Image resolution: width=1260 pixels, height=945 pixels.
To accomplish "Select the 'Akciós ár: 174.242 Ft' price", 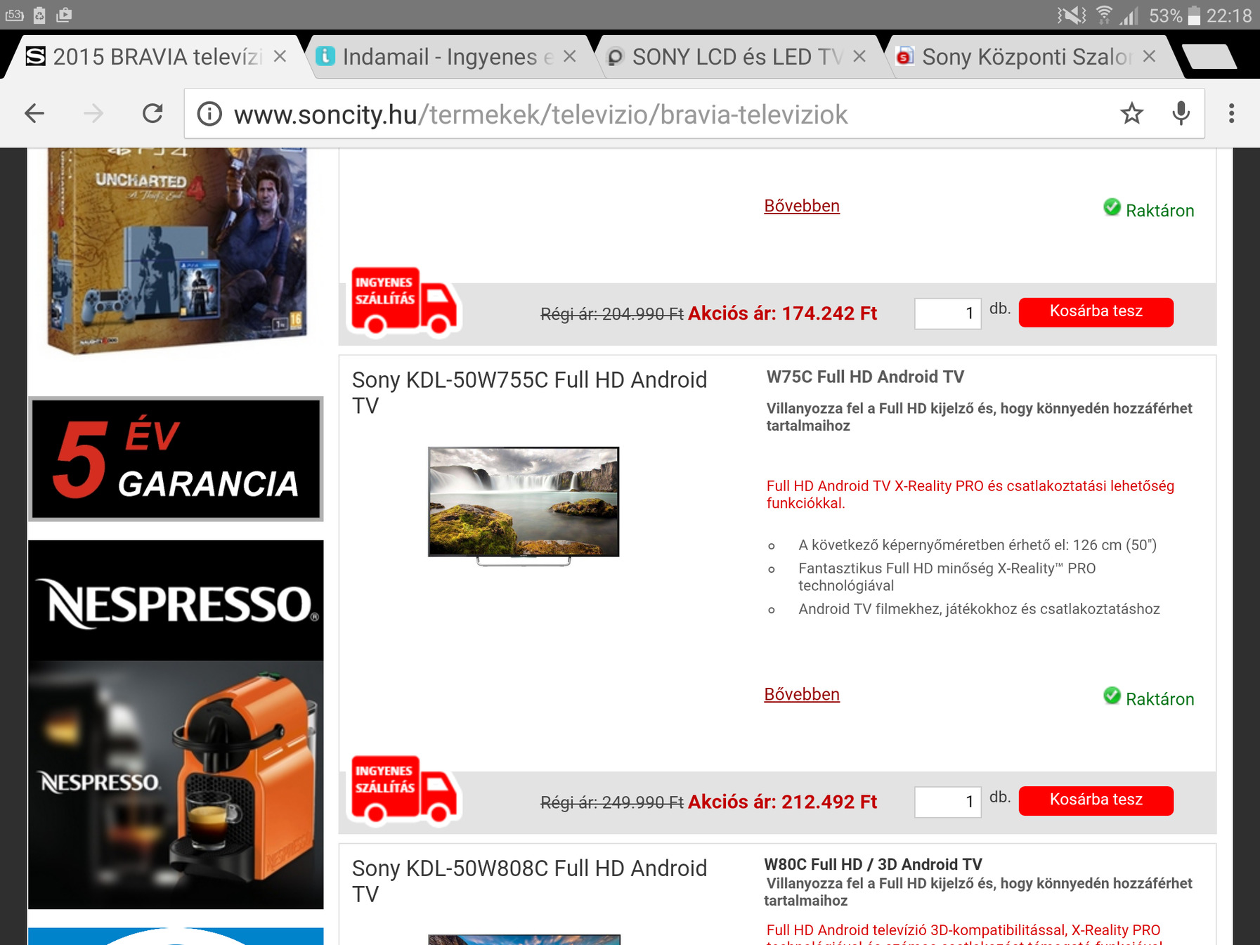I will tap(782, 313).
